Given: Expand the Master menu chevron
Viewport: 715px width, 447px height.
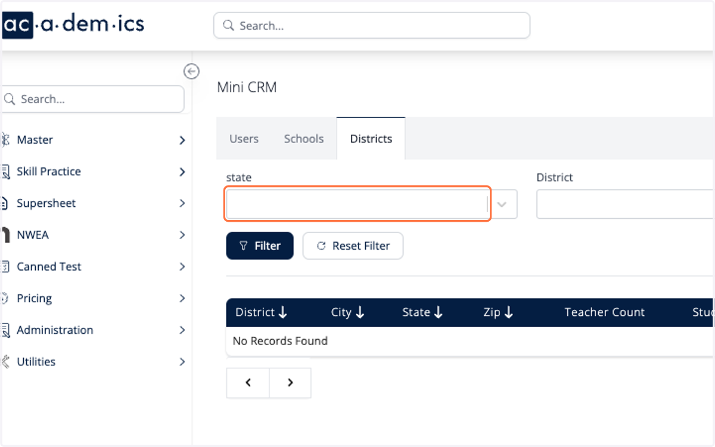Looking at the screenshot, I should coord(182,140).
